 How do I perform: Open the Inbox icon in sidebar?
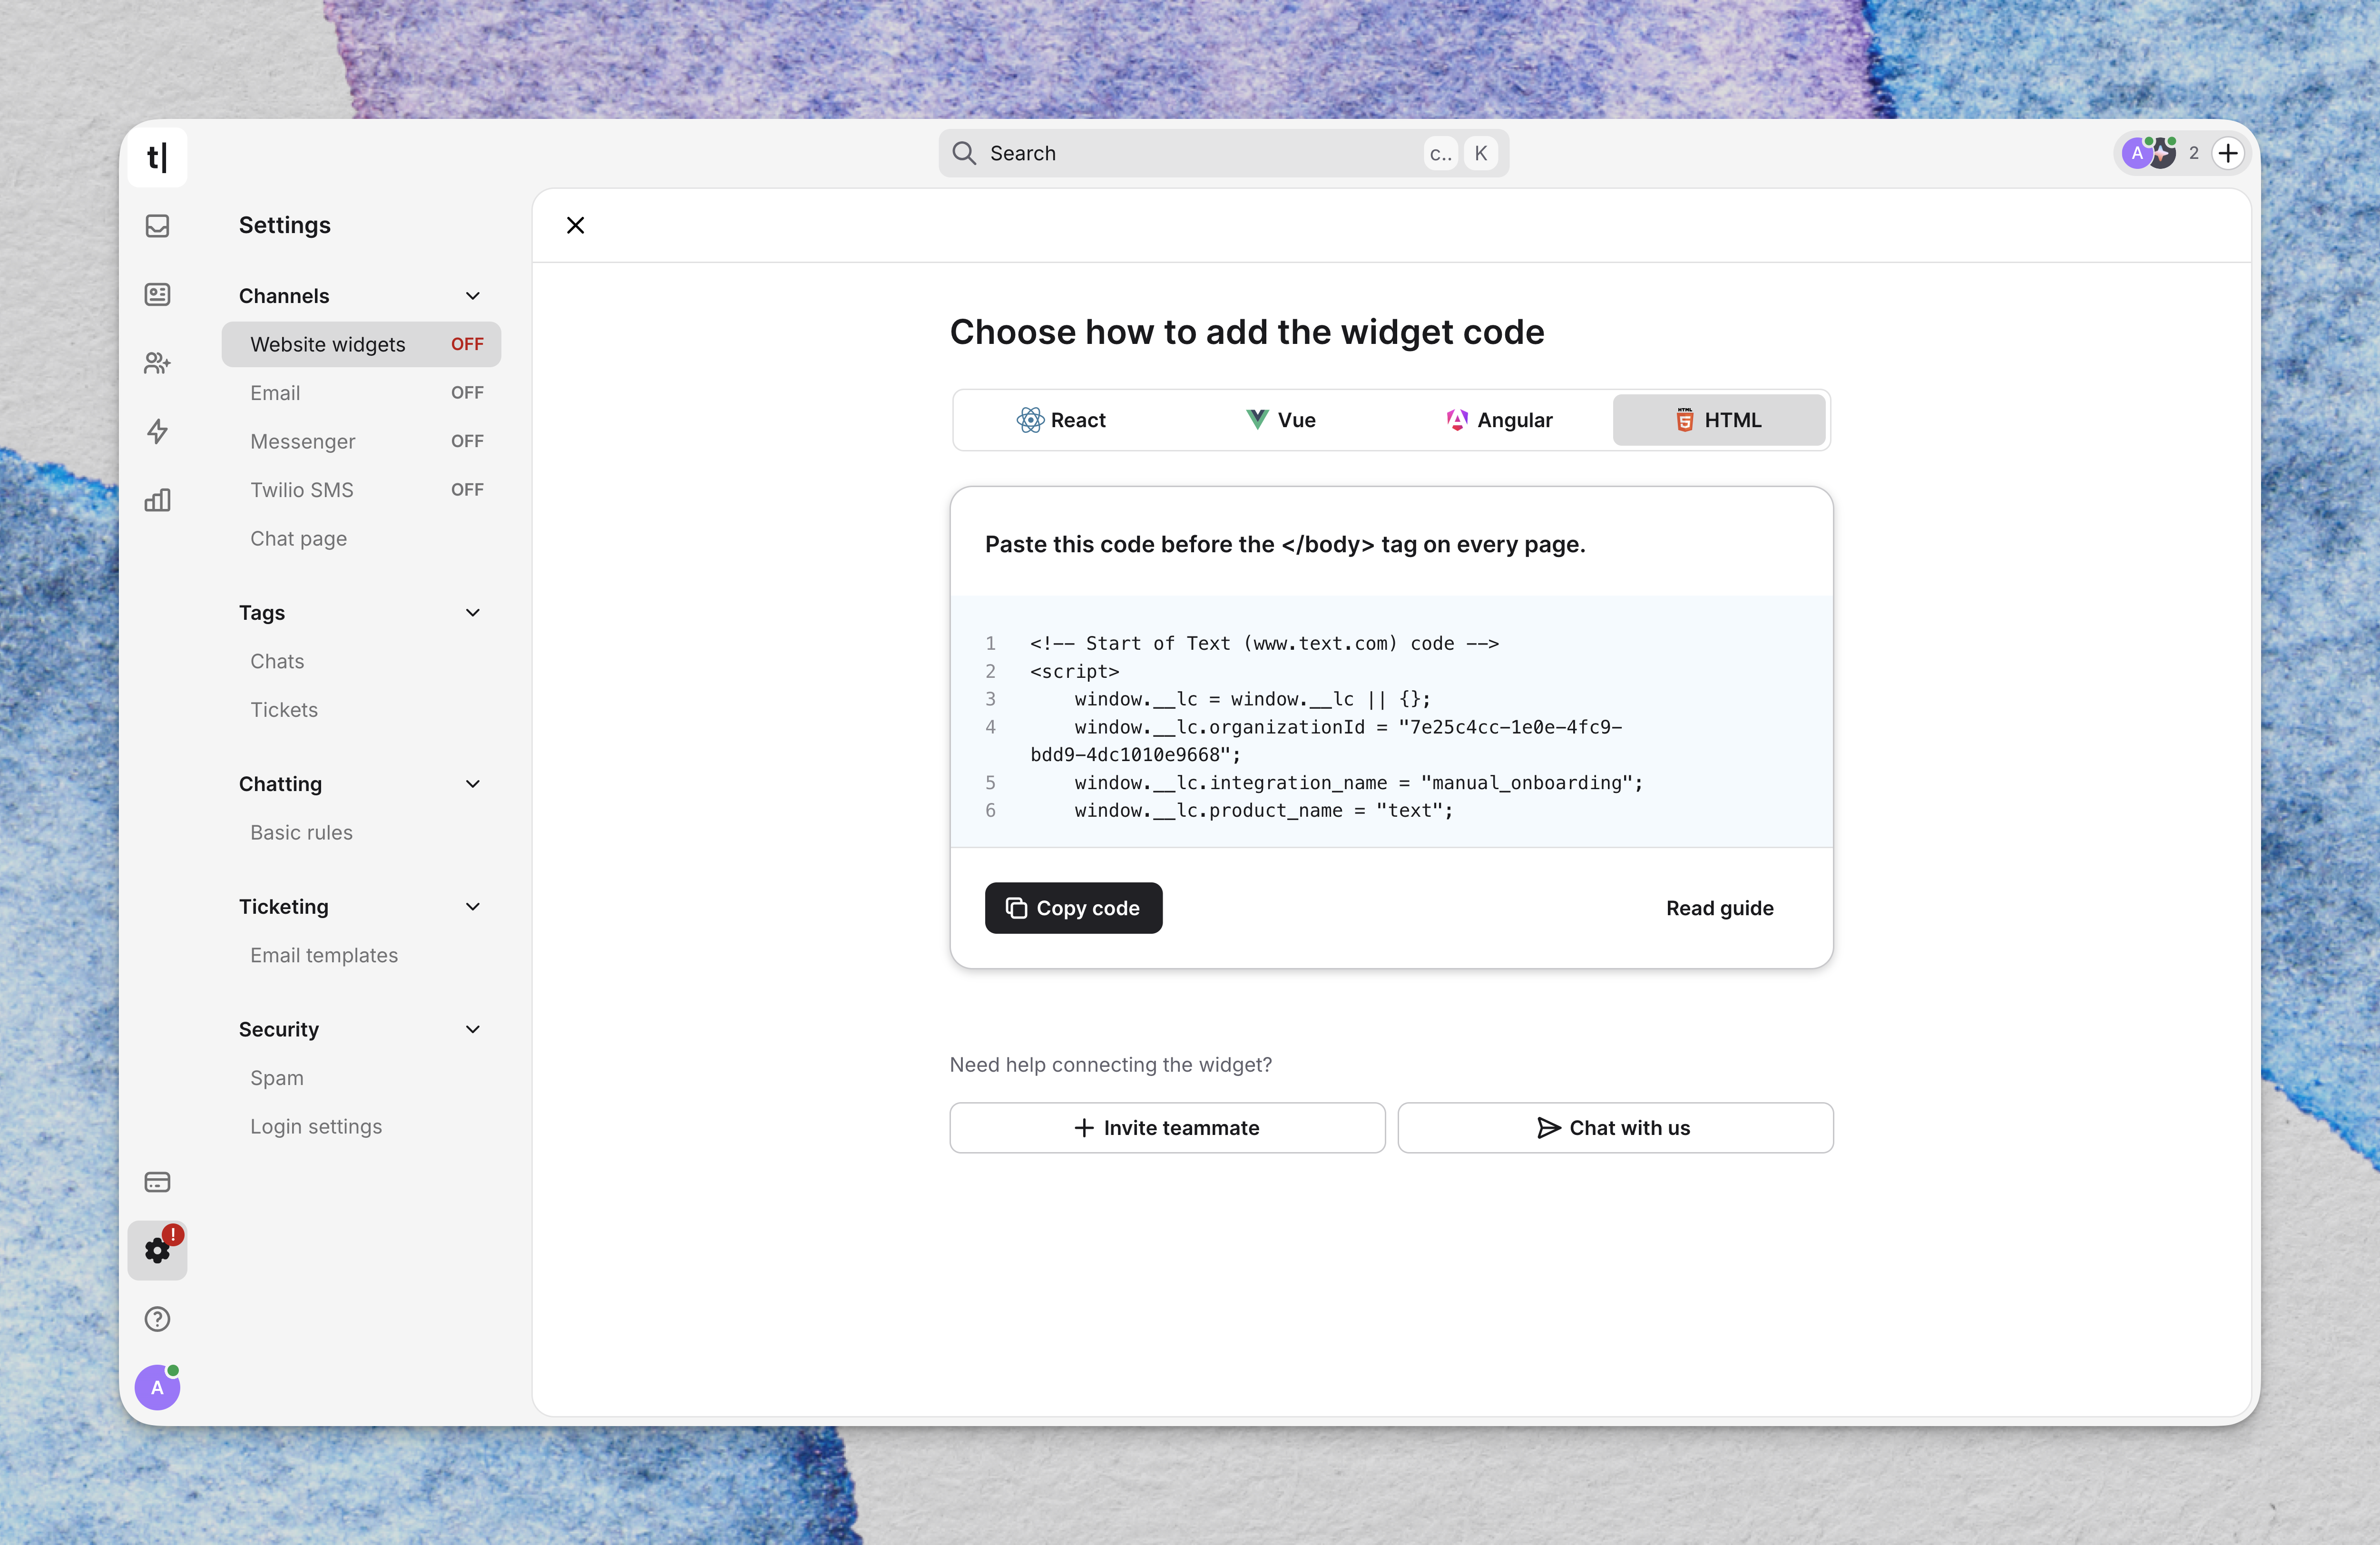(x=157, y=226)
